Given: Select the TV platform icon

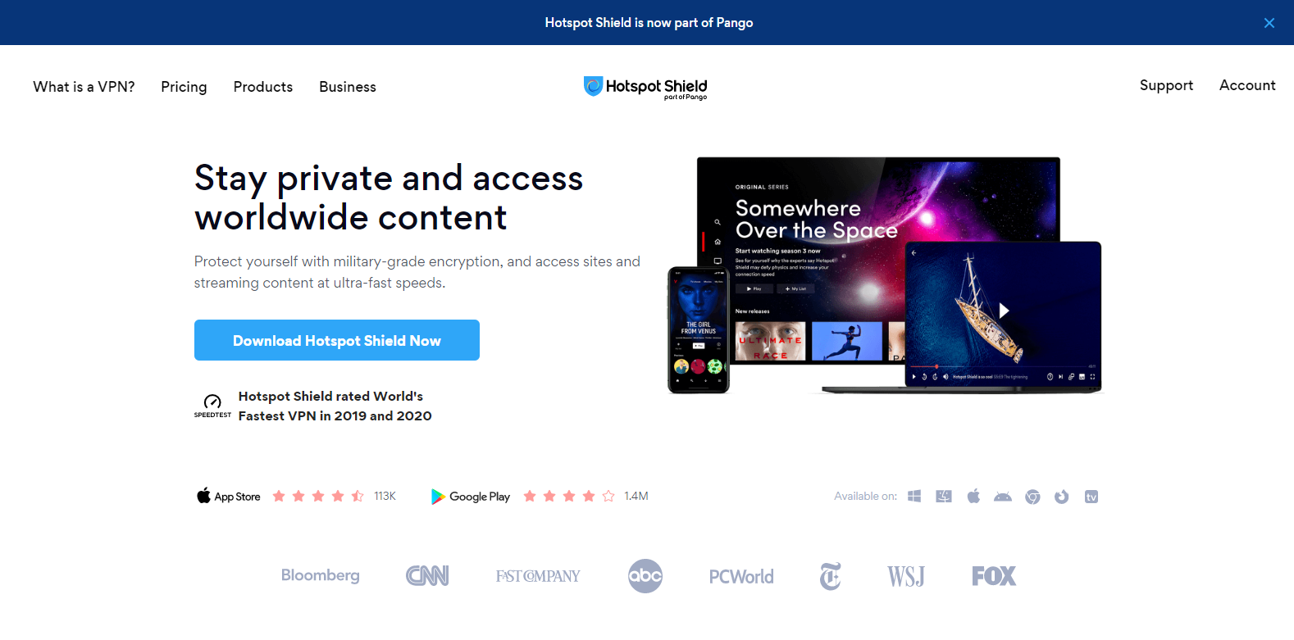Looking at the screenshot, I should 1091,497.
